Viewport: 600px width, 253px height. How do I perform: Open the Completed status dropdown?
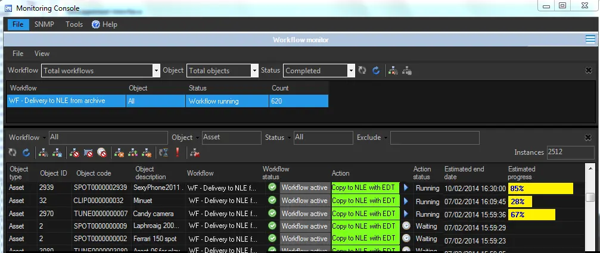(351, 70)
